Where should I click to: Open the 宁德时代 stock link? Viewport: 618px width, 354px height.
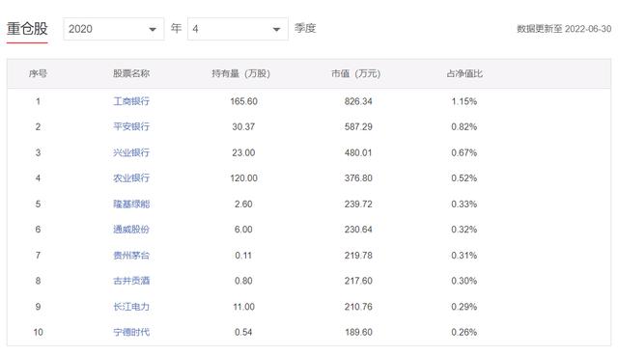(131, 332)
